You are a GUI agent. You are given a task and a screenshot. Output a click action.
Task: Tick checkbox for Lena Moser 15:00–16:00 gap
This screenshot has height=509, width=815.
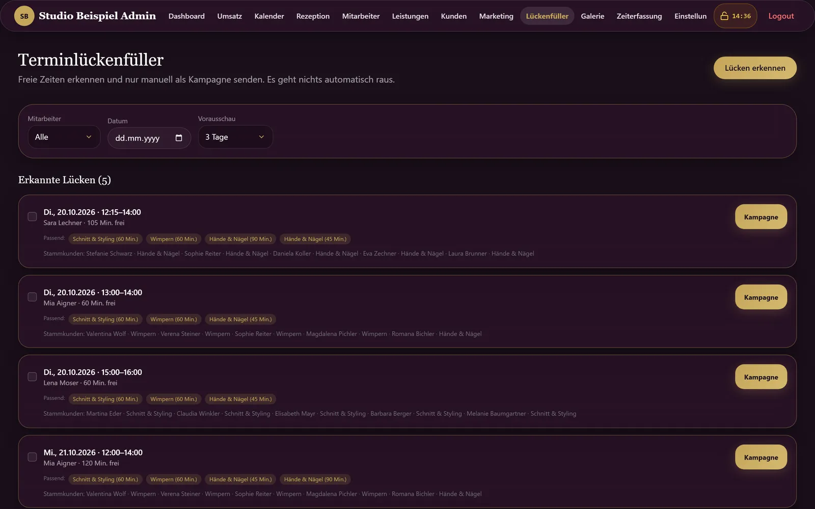[x=32, y=377]
